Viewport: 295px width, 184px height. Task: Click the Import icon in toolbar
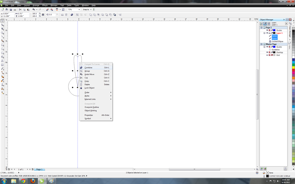[48, 10]
